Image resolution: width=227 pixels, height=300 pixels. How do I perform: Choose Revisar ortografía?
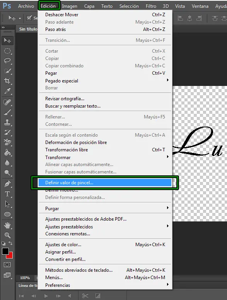[105, 99]
